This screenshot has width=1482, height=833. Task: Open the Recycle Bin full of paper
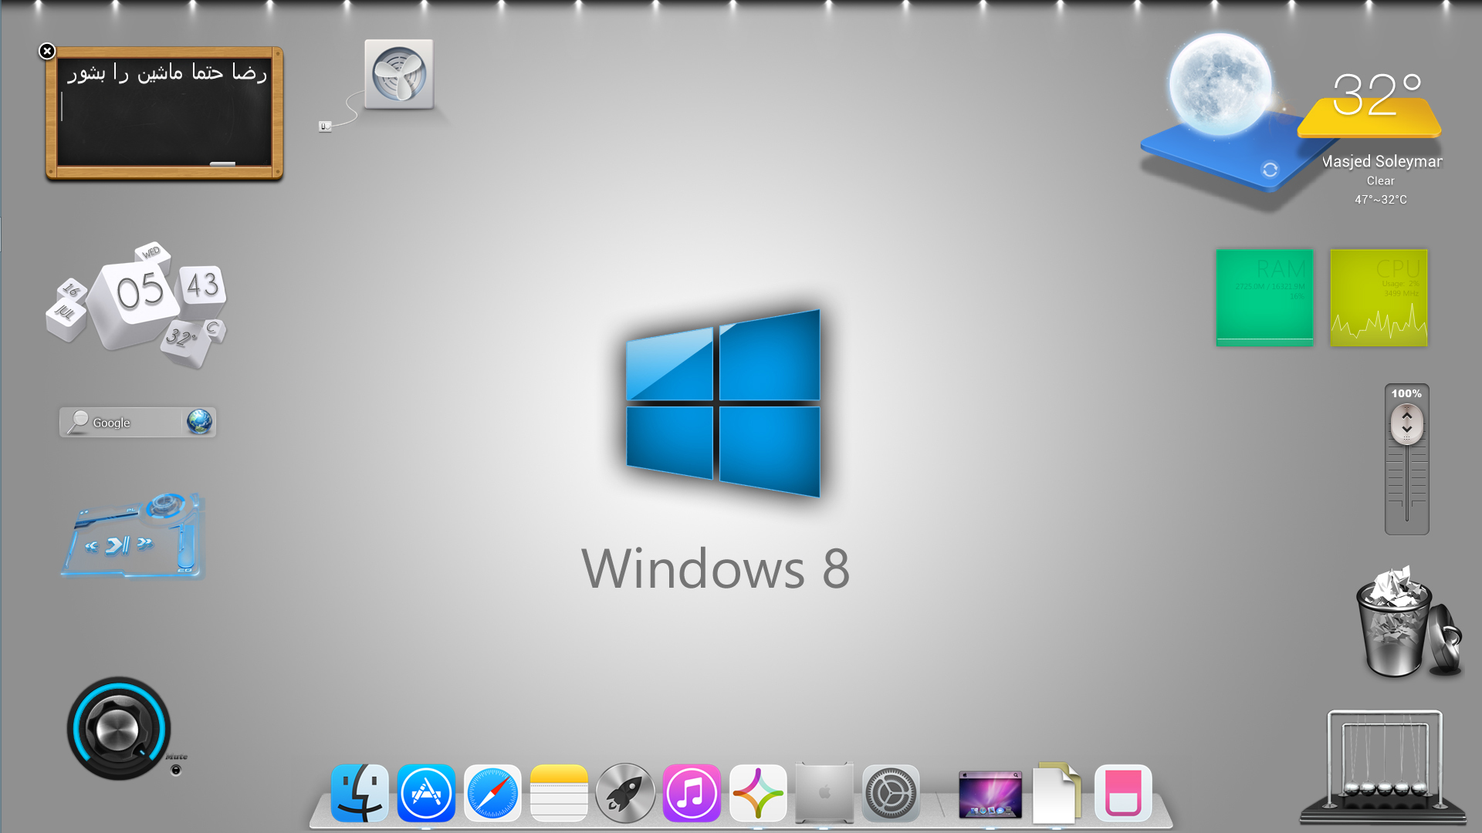[x=1408, y=622]
